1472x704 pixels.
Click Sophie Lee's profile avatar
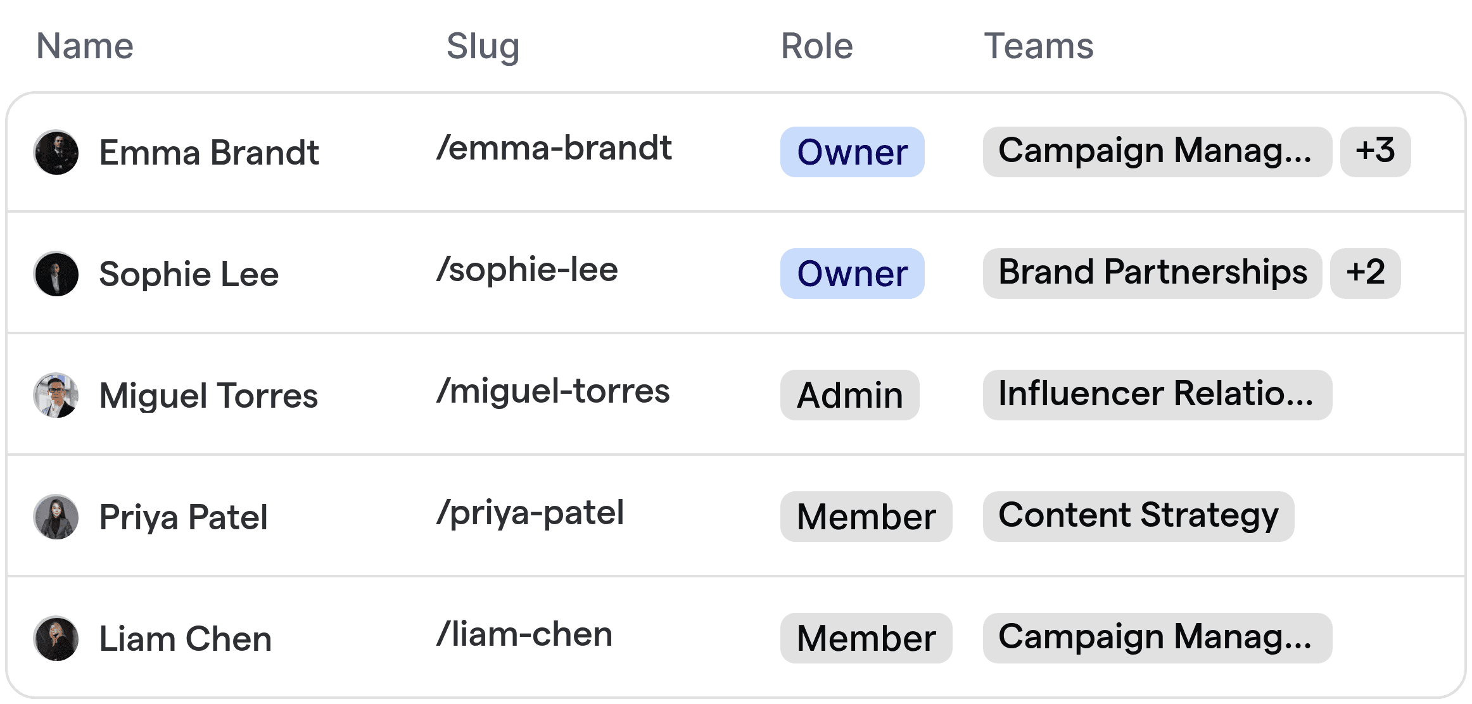pyautogui.click(x=56, y=273)
